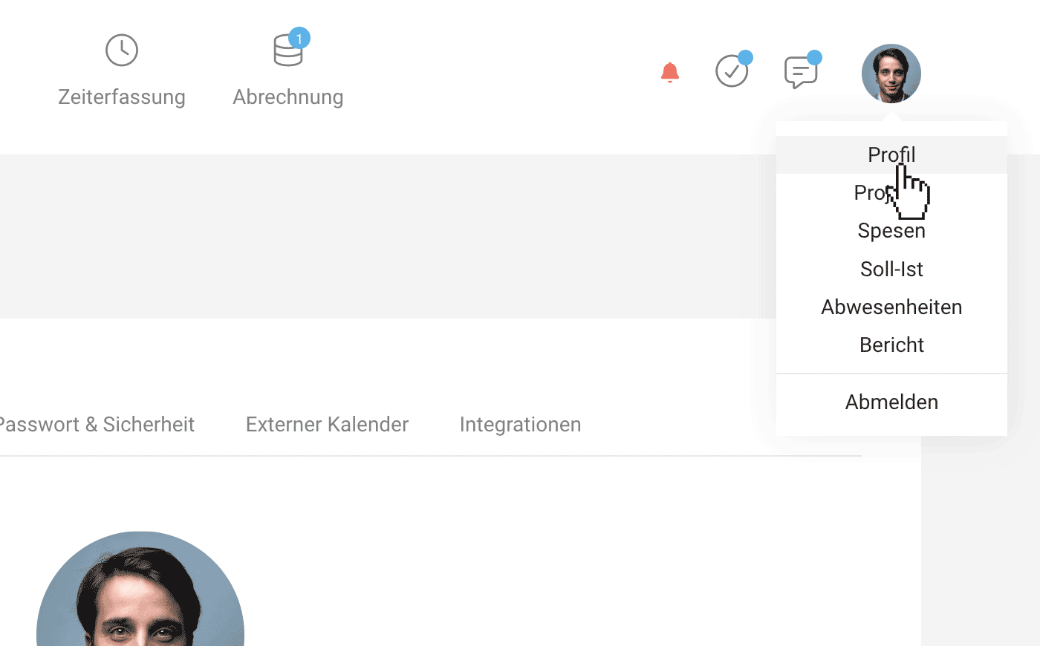
Task: Switch to the Passwort & Sicherheit tab
Action: pyautogui.click(x=97, y=424)
